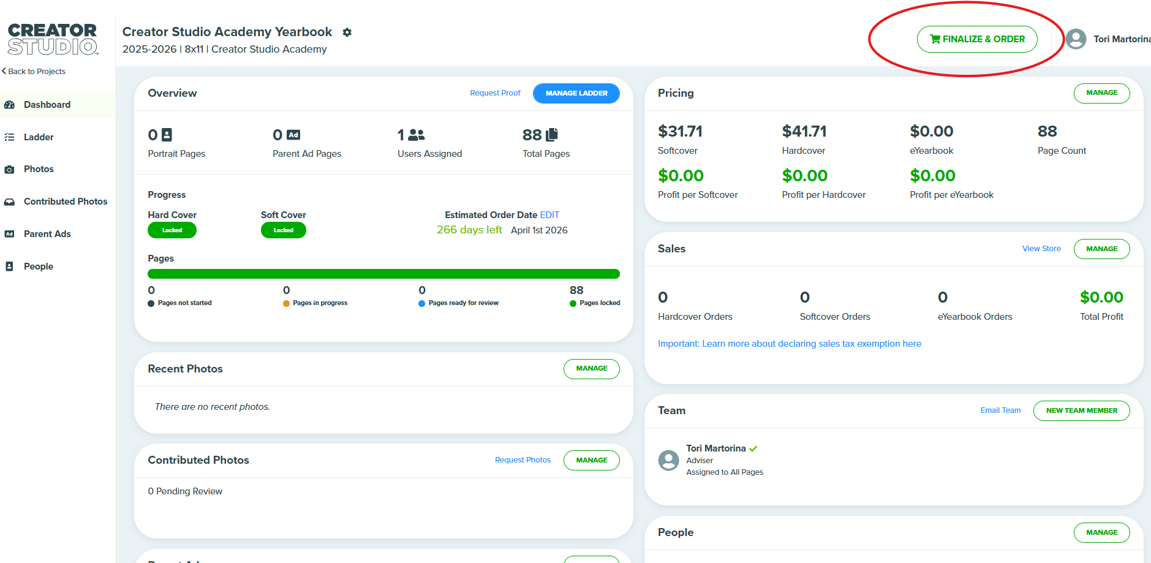Image resolution: width=1151 pixels, height=563 pixels.
Task: Click the People badge icon in sidebar
Action: 9,266
